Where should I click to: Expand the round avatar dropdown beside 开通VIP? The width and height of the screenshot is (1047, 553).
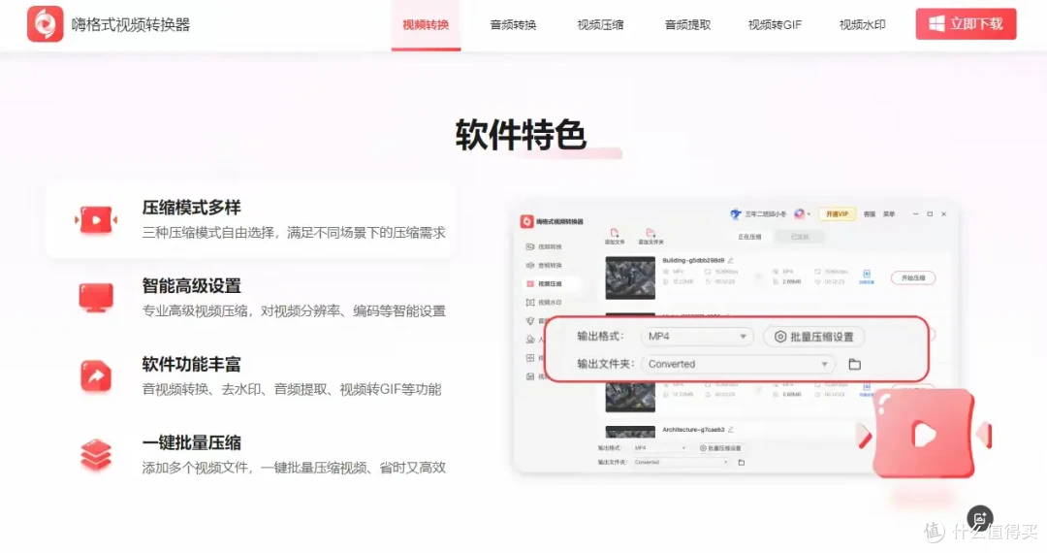(802, 214)
